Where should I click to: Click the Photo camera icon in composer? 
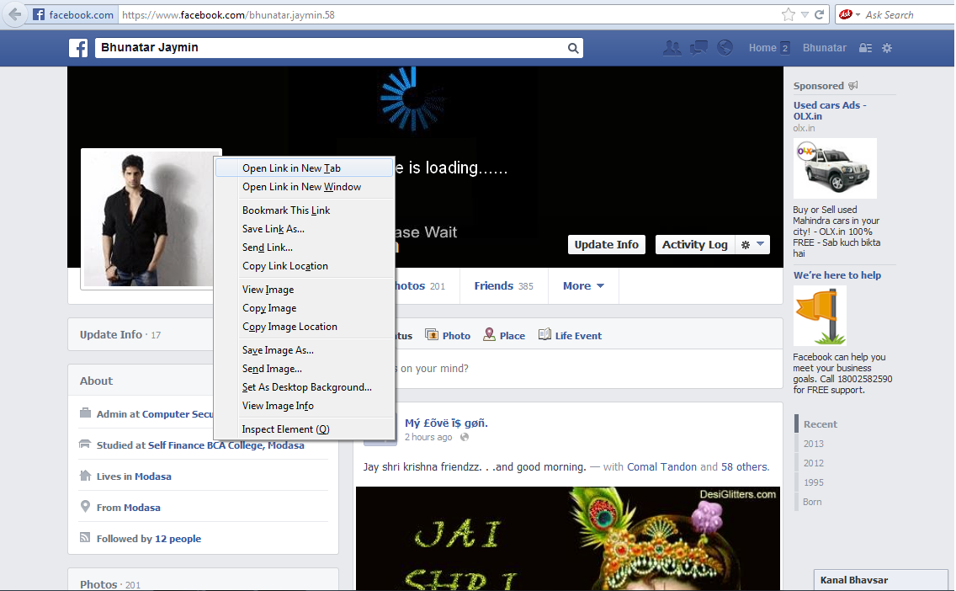coord(432,335)
